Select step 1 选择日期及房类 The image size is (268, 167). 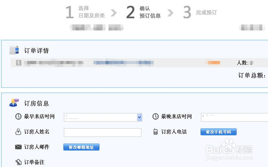coord(85,12)
